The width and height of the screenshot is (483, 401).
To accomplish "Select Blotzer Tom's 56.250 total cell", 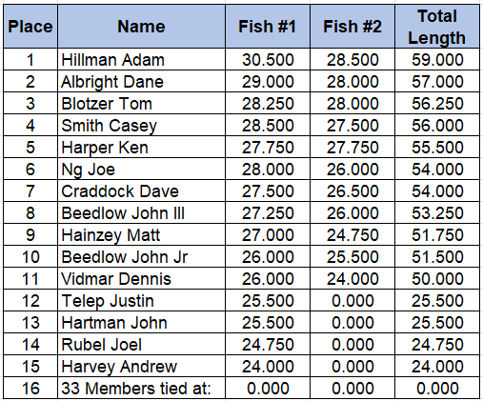I will click(437, 103).
